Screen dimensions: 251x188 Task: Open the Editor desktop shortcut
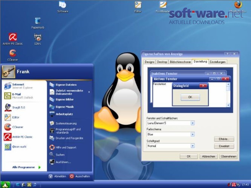click(x=138, y=7)
